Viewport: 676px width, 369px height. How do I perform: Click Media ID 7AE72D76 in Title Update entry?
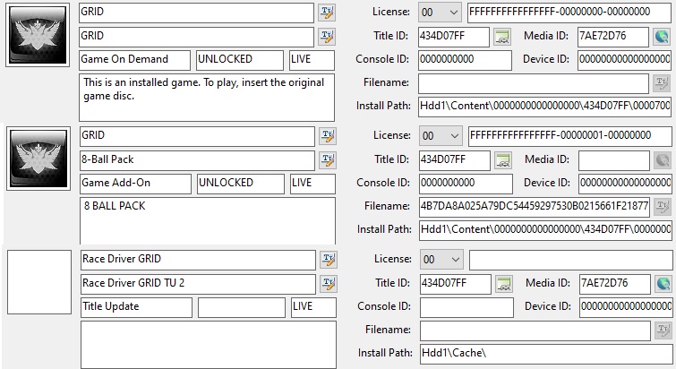click(615, 284)
